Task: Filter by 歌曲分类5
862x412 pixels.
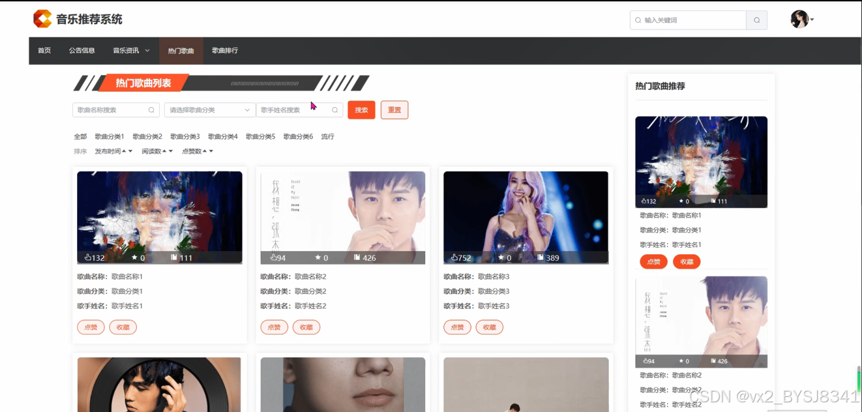Action: click(x=260, y=137)
